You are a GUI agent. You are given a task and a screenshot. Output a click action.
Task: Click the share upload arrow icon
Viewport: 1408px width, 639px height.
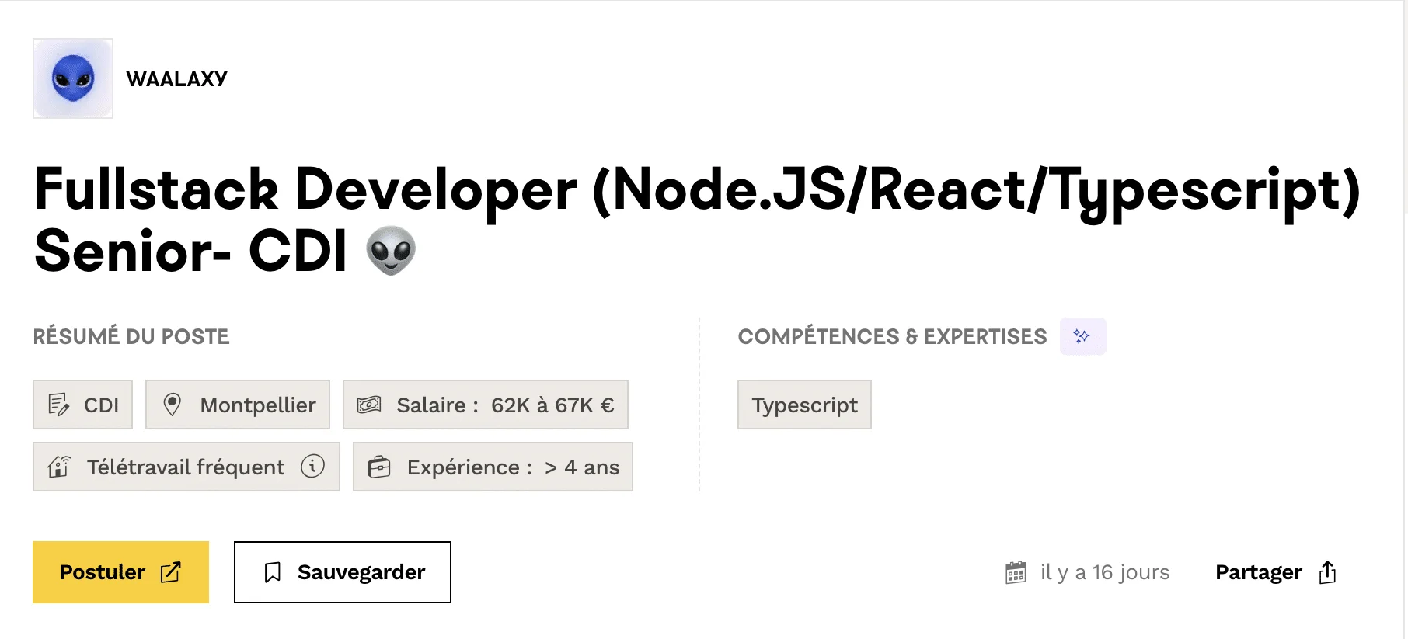[1327, 572]
